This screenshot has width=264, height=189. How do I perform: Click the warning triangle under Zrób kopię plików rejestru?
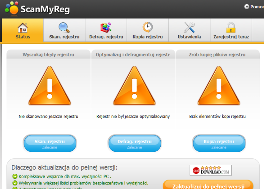(x=219, y=86)
